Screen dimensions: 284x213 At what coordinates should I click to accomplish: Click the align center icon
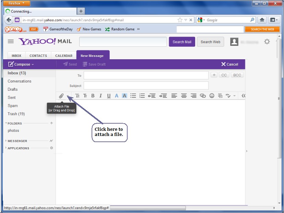pos(184,96)
